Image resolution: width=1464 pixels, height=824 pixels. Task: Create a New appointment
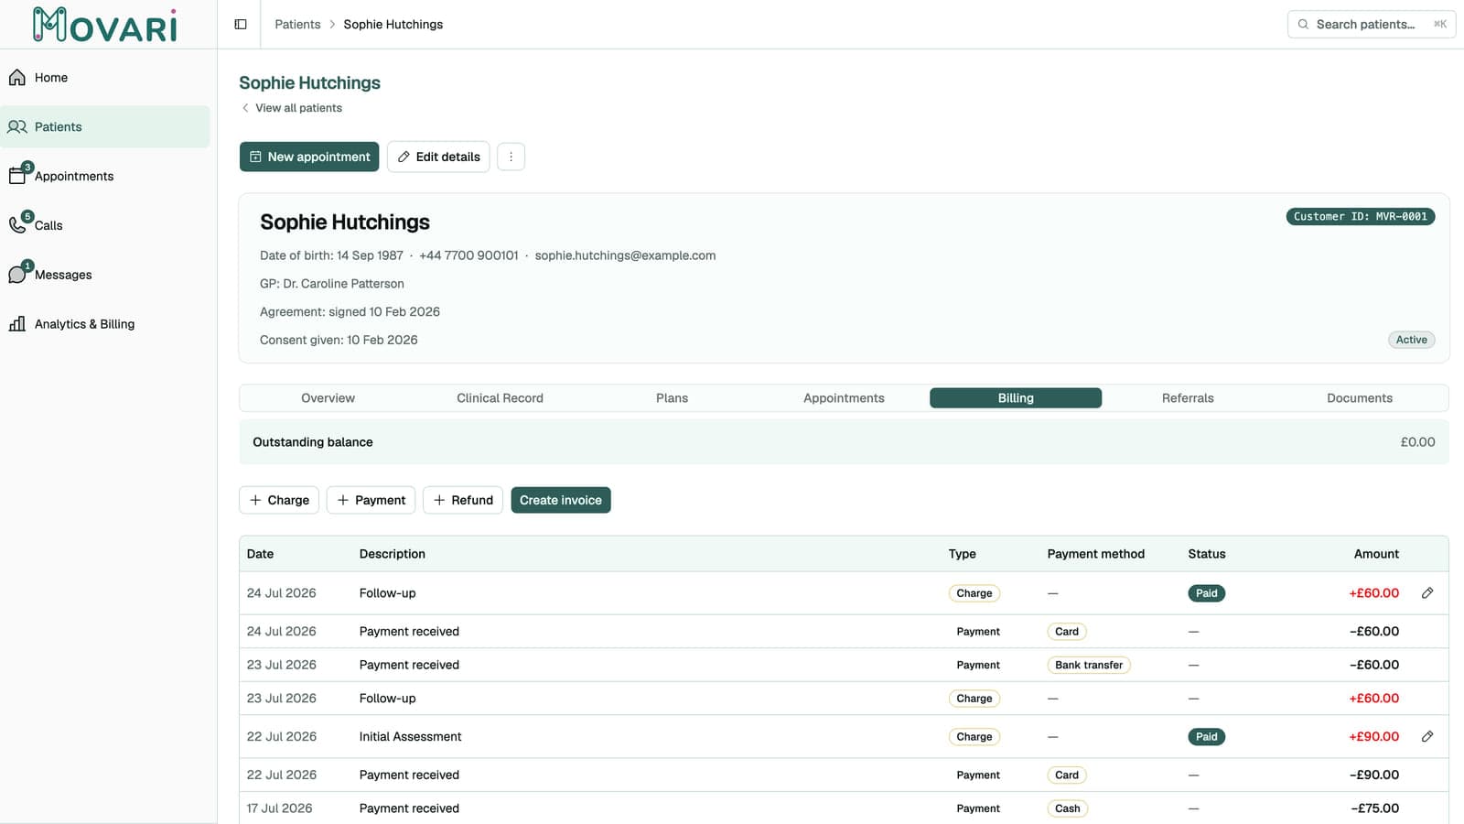coord(309,157)
